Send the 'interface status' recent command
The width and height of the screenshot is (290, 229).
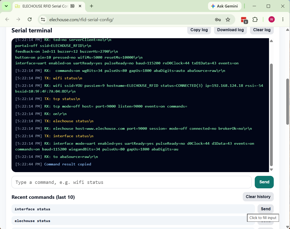click(265, 209)
